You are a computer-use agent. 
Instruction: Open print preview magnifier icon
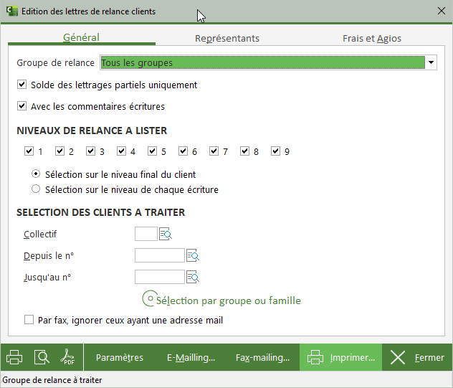click(42, 357)
